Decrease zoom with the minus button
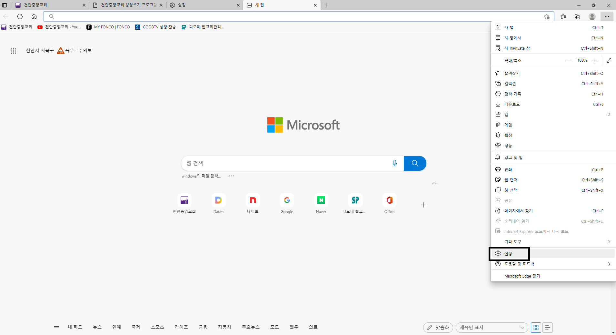616x335 pixels. tap(569, 60)
